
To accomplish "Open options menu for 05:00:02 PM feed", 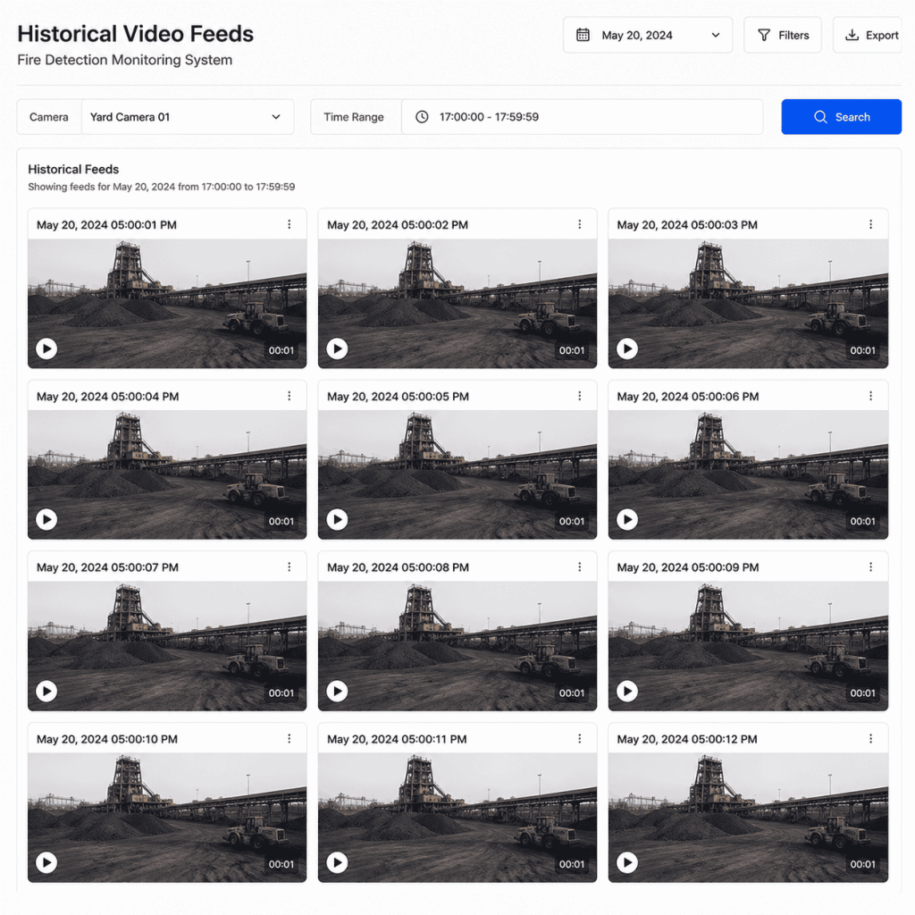I will [579, 224].
